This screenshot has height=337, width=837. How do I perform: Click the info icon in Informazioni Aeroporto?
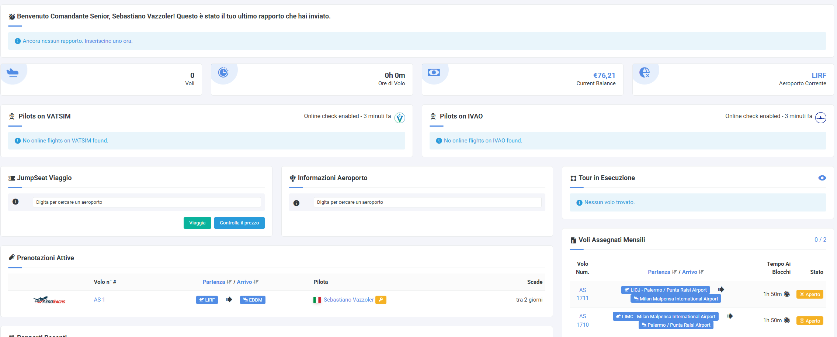(x=296, y=203)
